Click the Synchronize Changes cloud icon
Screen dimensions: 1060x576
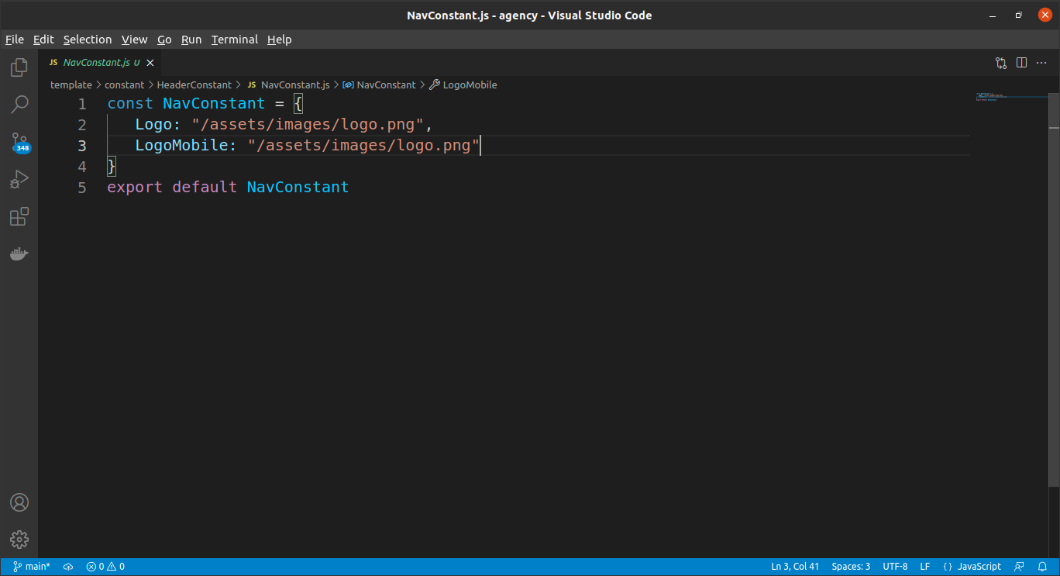coord(68,567)
